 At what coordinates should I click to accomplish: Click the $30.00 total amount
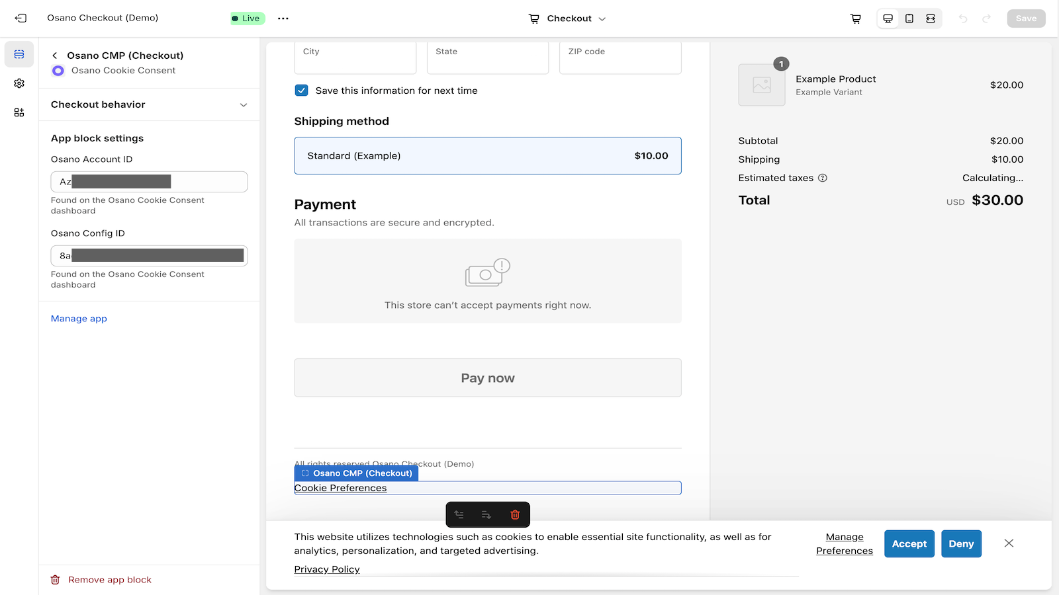point(997,200)
